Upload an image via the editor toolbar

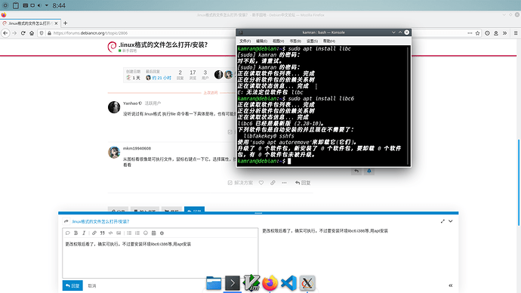pyautogui.click(x=119, y=233)
